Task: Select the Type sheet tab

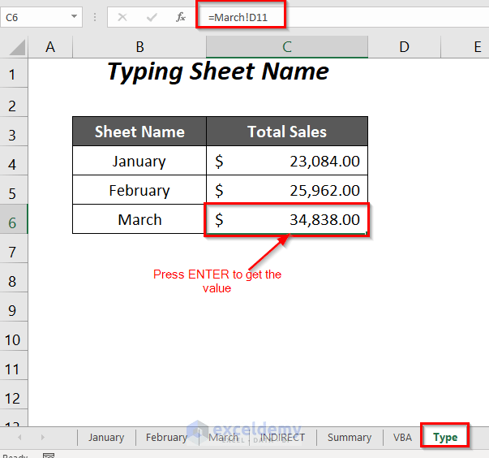Action: coord(445,438)
